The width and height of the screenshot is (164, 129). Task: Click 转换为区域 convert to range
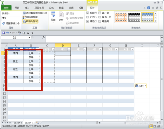30,21
